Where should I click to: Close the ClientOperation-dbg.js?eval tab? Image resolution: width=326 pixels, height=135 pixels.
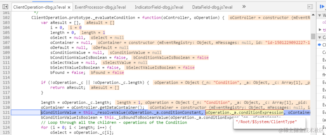click(69, 7)
